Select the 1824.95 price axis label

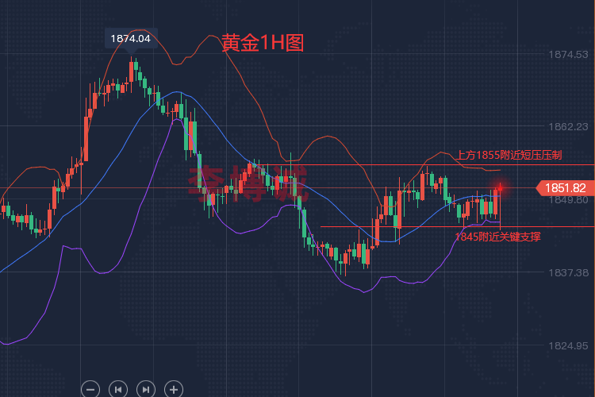click(567, 345)
